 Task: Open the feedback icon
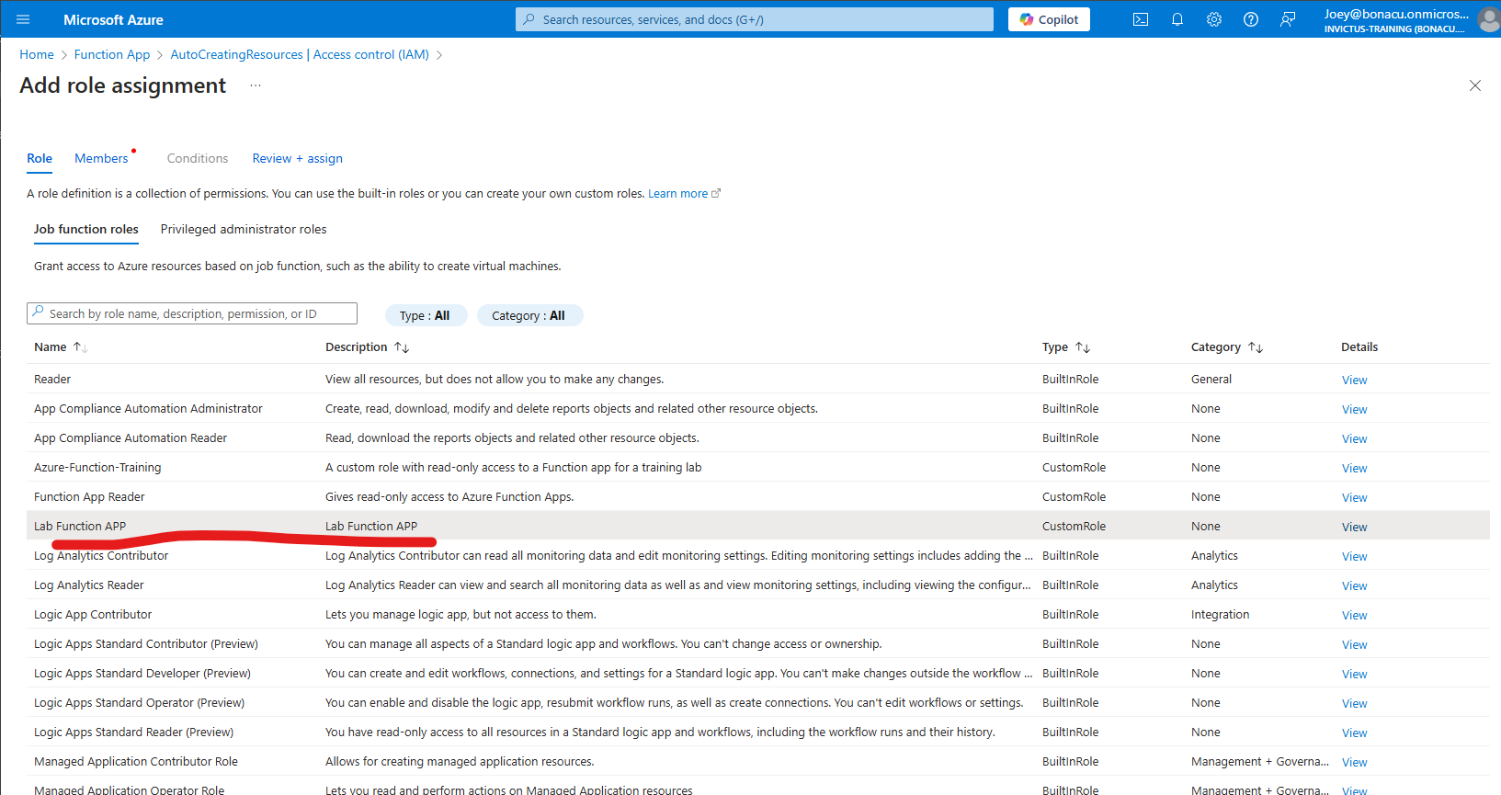point(1288,19)
